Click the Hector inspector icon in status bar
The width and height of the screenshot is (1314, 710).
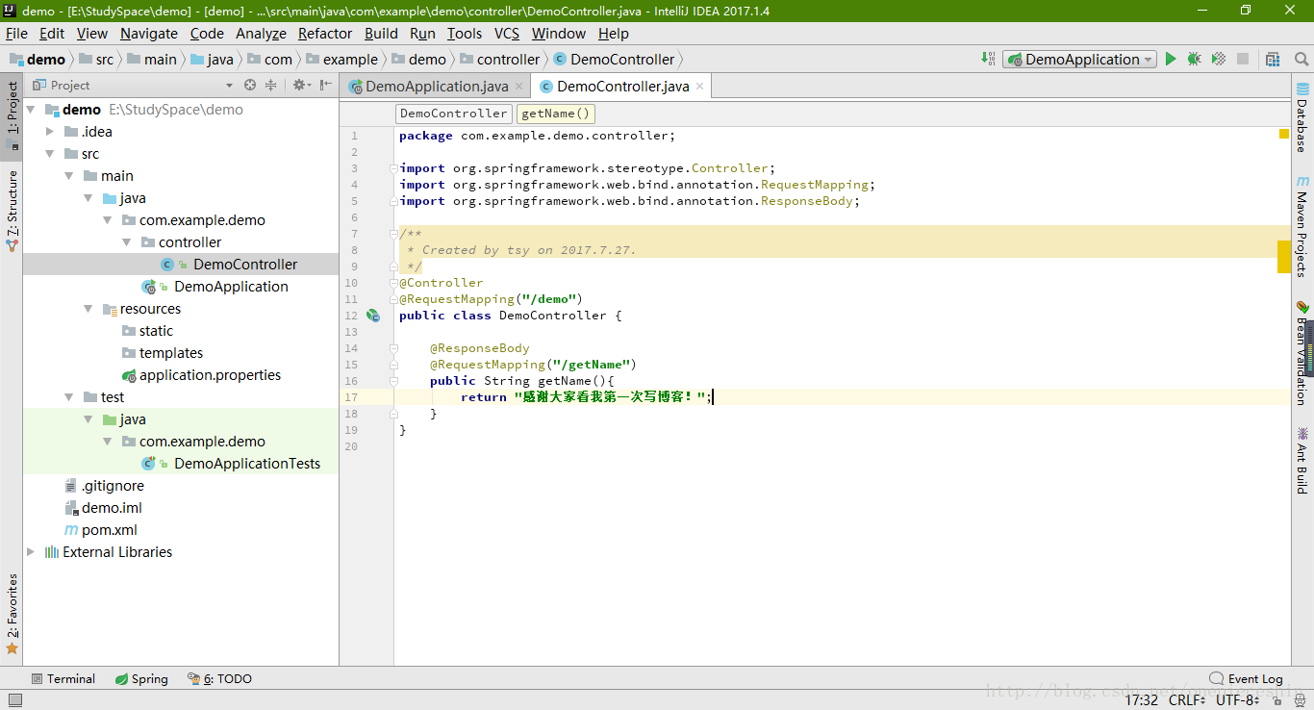1301,700
